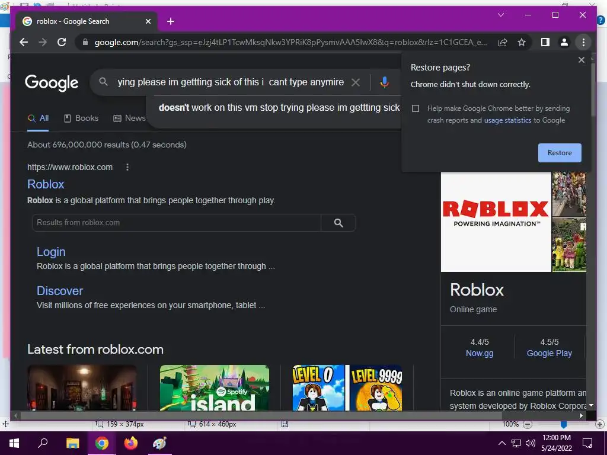Click the Paint zoom slider handle
607x455 pixels.
(x=564, y=424)
